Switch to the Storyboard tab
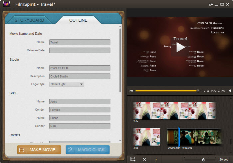Image resolution: width=233 pixels, height=163 pixels. tap(29, 20)
